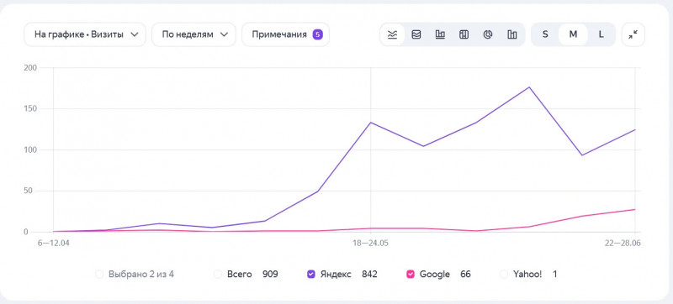Toggle the Выбрано 2 из 4 selector

tap(99, 274)
